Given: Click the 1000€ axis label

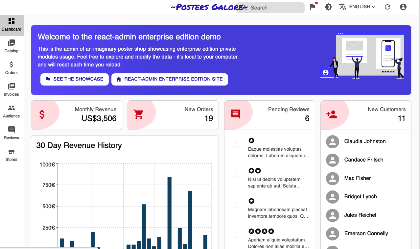Looking at the screenshot, I should (x=47, y=164).
